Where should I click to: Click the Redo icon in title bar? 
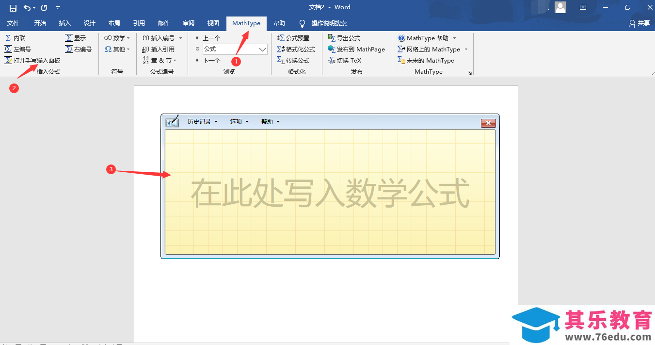pos(44,8)
